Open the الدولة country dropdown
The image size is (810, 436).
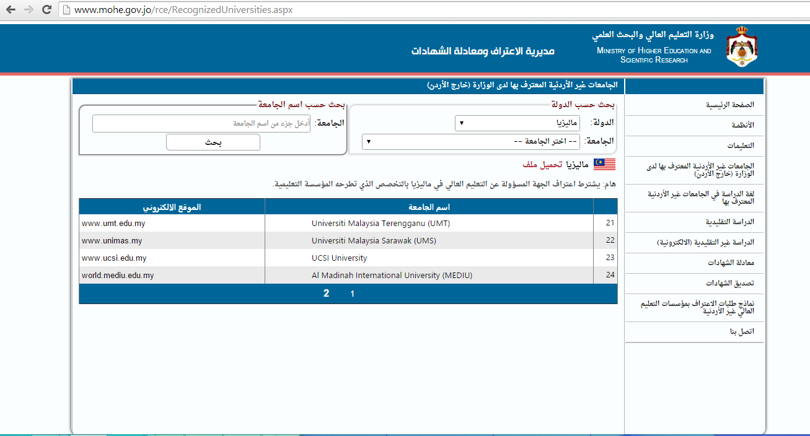517,123
